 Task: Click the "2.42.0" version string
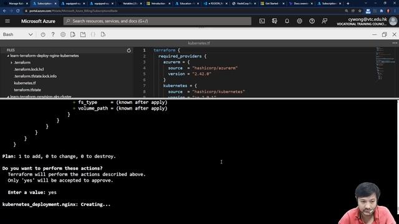coord(202,74)
